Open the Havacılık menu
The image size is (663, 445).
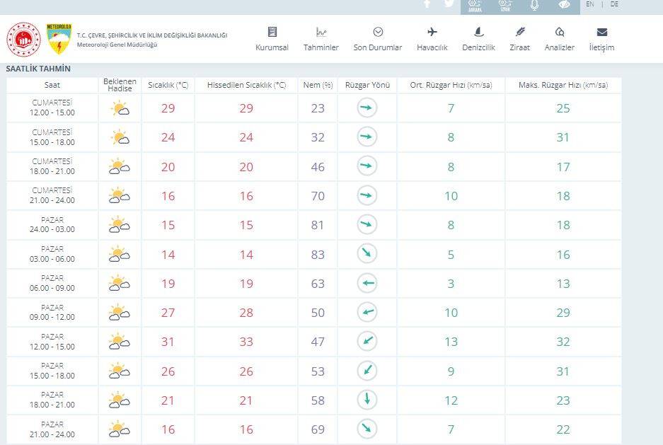432,39
